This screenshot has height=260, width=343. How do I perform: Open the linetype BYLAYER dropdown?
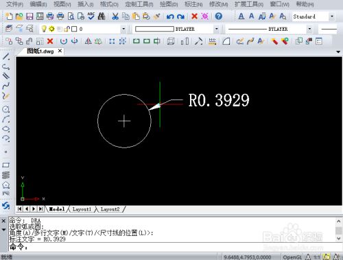point(309,29)
